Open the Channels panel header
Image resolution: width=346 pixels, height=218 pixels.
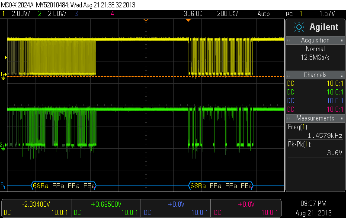click(315, 75)
